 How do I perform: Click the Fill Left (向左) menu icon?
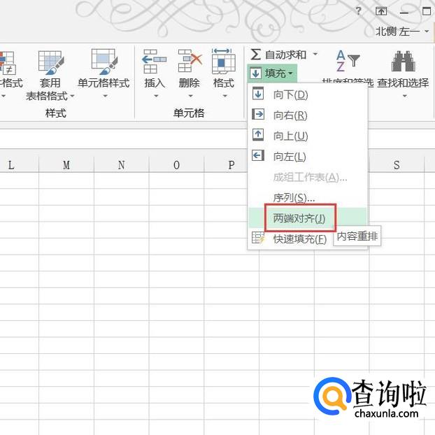click(x=258, y=155)
